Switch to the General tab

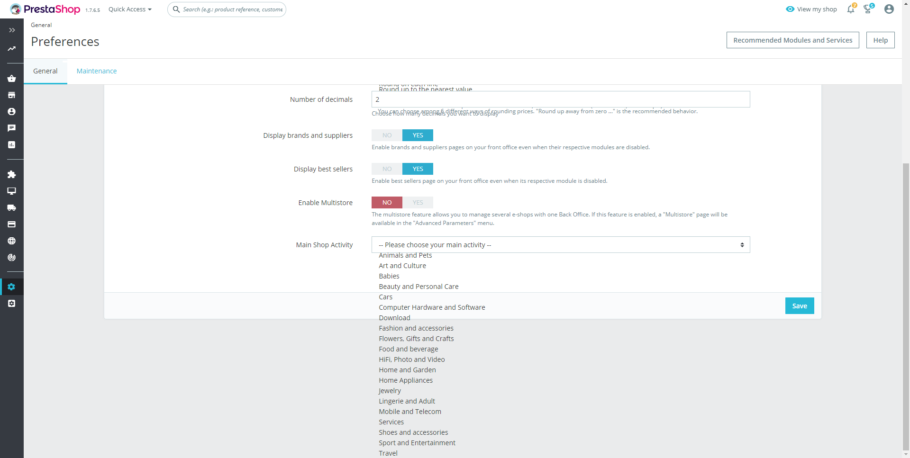45,71
